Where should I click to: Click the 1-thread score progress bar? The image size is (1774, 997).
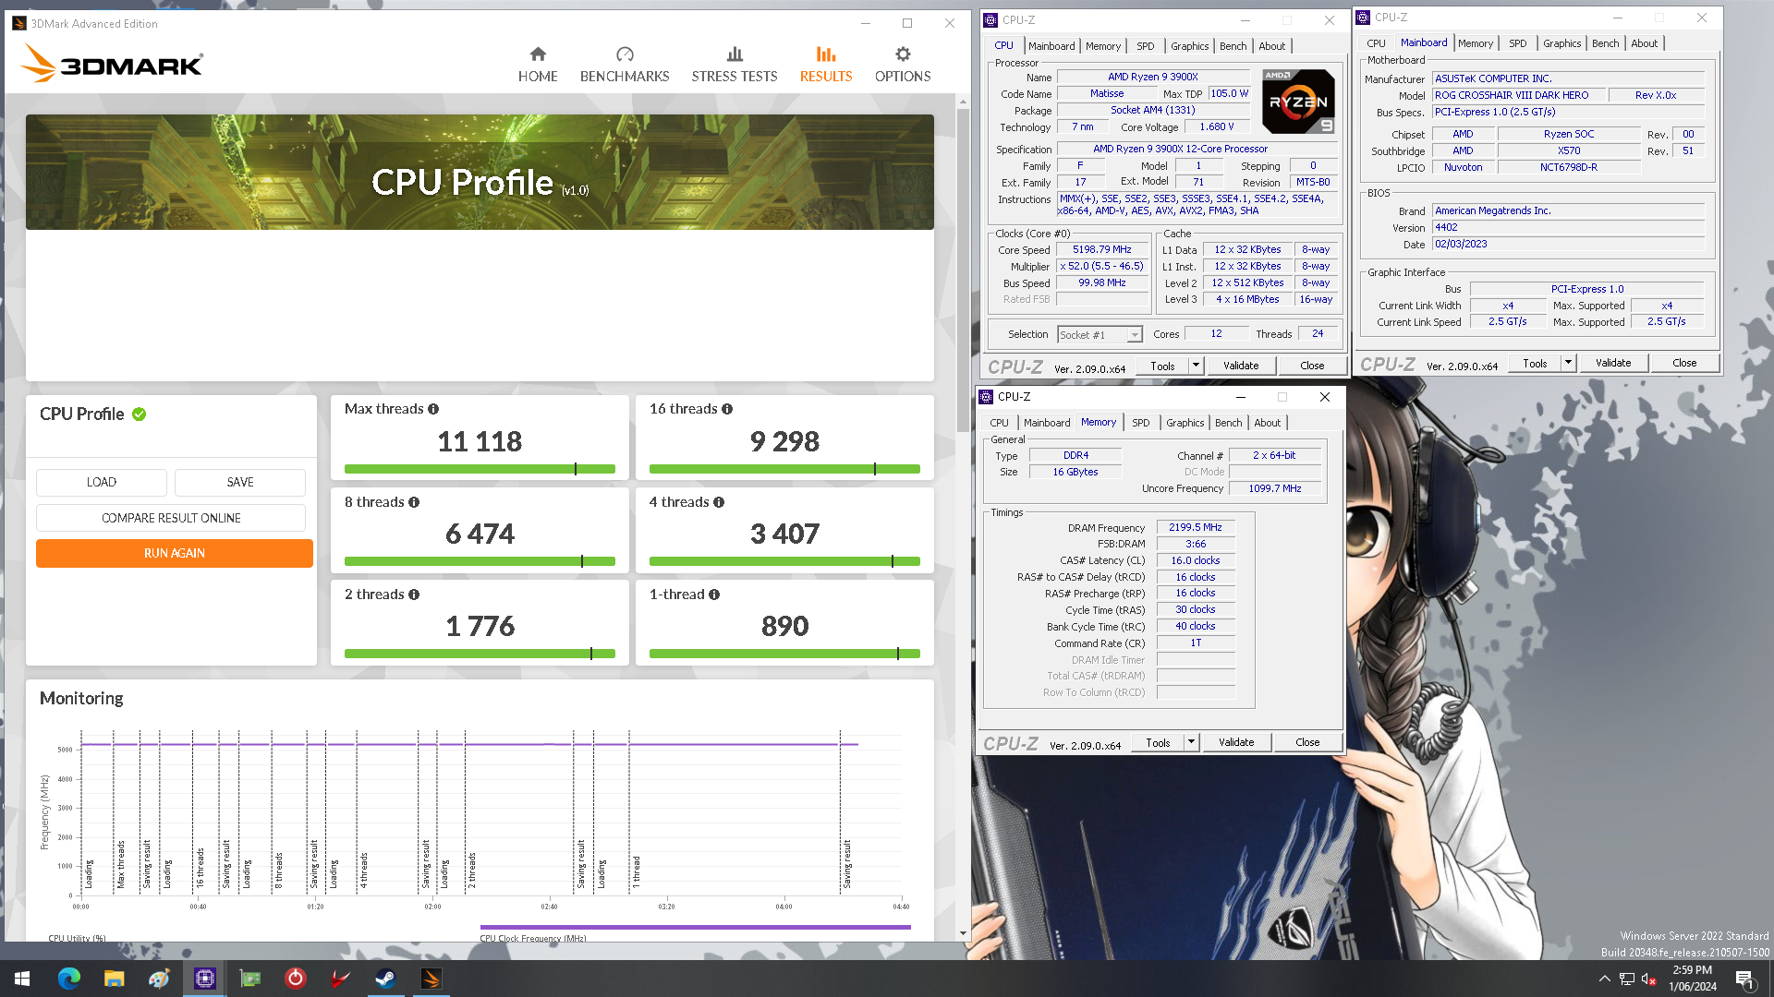[784, 654]
